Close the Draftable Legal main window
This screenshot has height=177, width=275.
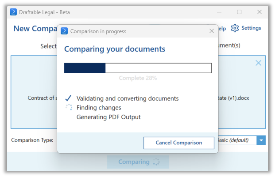point(260,12)
